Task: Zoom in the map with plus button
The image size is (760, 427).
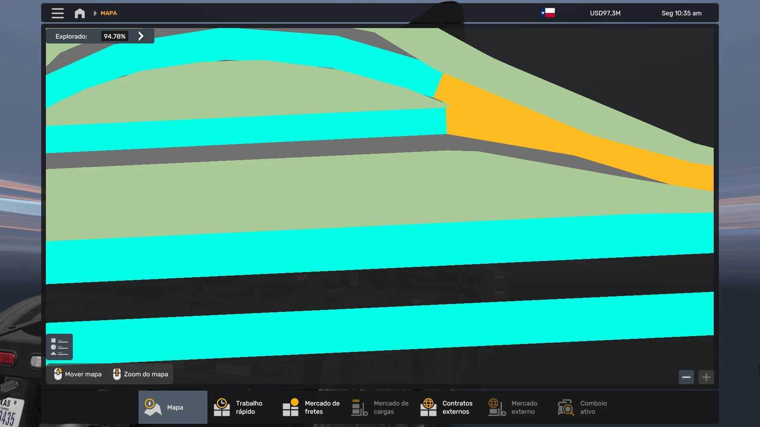Action: (x=706, y=377)
